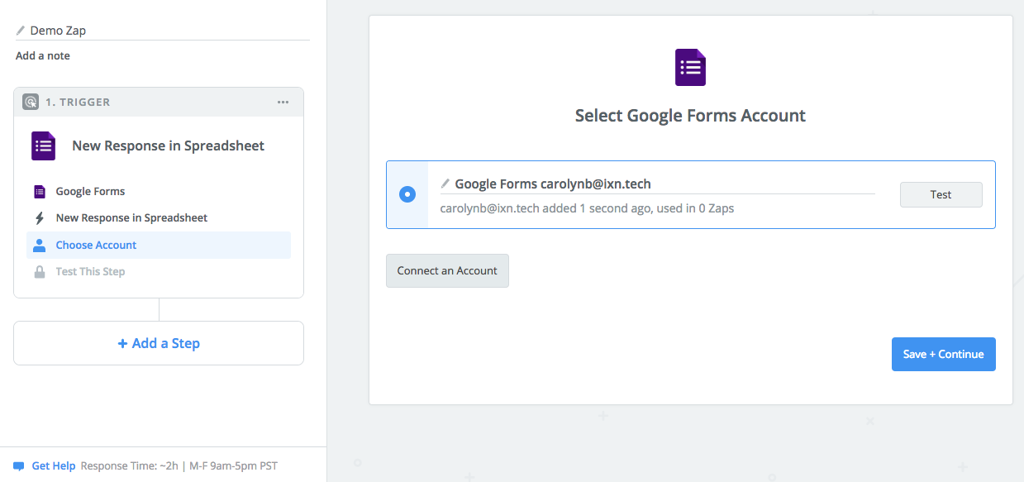Click the Test button for the account
1024x482 pixels.
(x=941, y=194)
